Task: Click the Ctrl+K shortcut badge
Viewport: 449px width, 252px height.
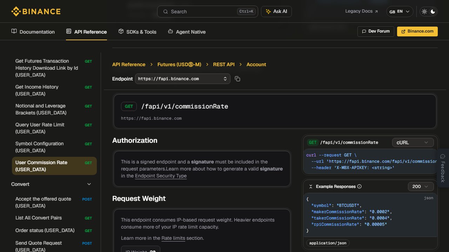Action: pyautogui.click(x=246, y=12)
